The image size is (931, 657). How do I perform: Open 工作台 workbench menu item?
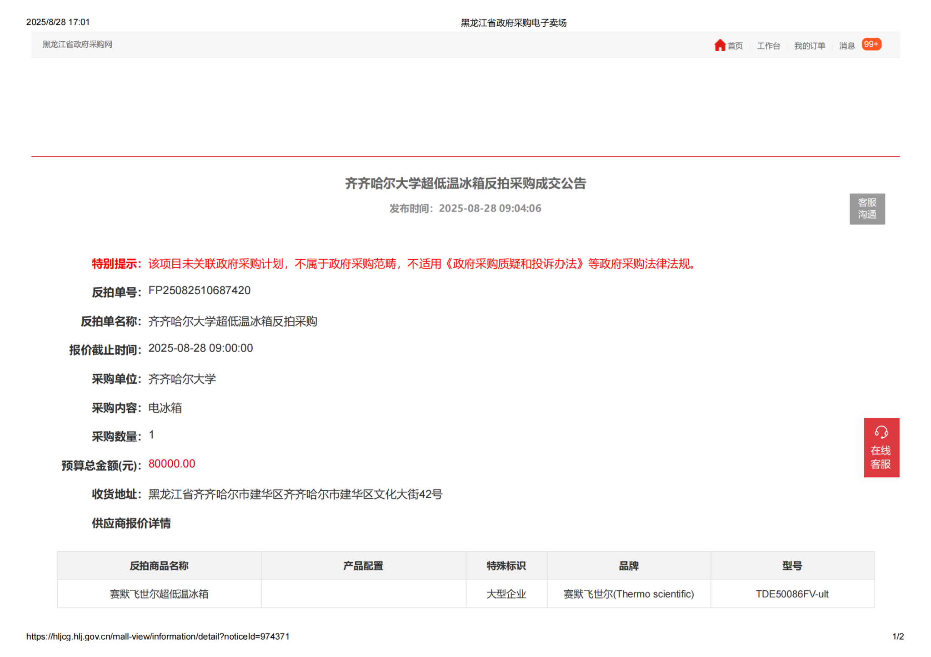(x=768, y=46)
